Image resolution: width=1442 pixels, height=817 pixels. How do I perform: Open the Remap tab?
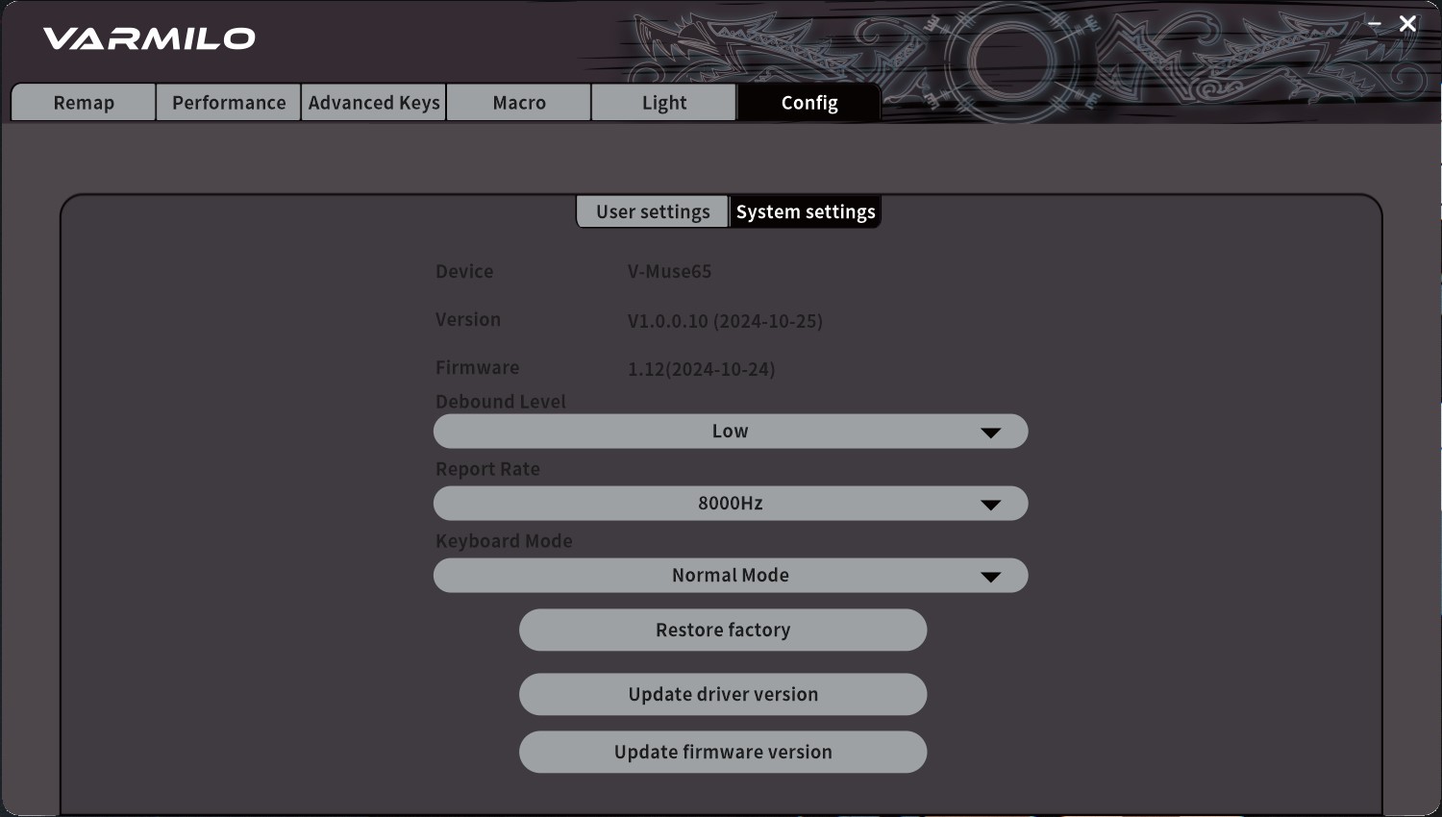84,103
